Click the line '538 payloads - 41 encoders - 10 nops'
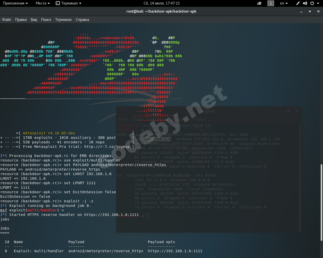This screenshot has width=323, height=258. [x=64, y=142]
